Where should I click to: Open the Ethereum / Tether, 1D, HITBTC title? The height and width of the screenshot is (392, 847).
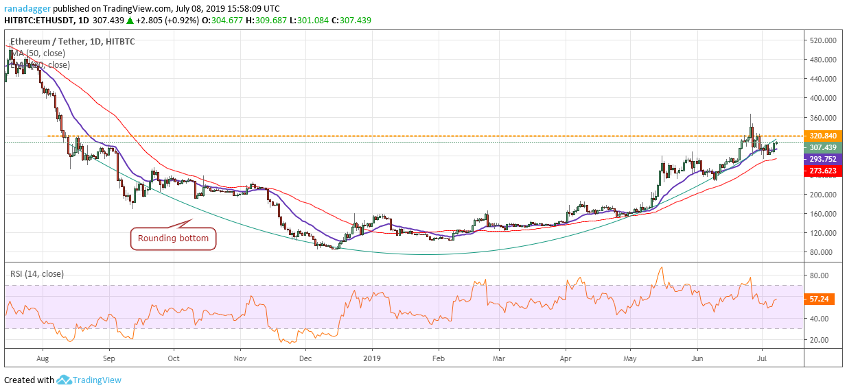pos(72,42)
